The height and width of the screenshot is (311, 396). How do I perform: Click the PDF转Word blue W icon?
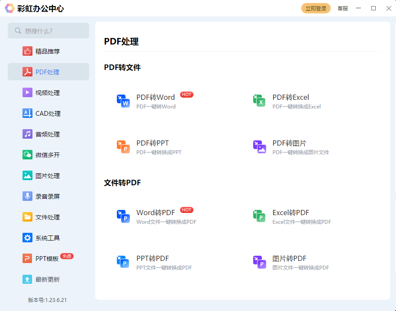coord(123,102)
